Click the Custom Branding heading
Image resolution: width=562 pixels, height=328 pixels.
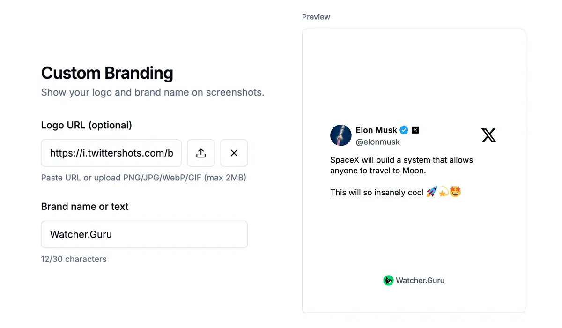107,73
